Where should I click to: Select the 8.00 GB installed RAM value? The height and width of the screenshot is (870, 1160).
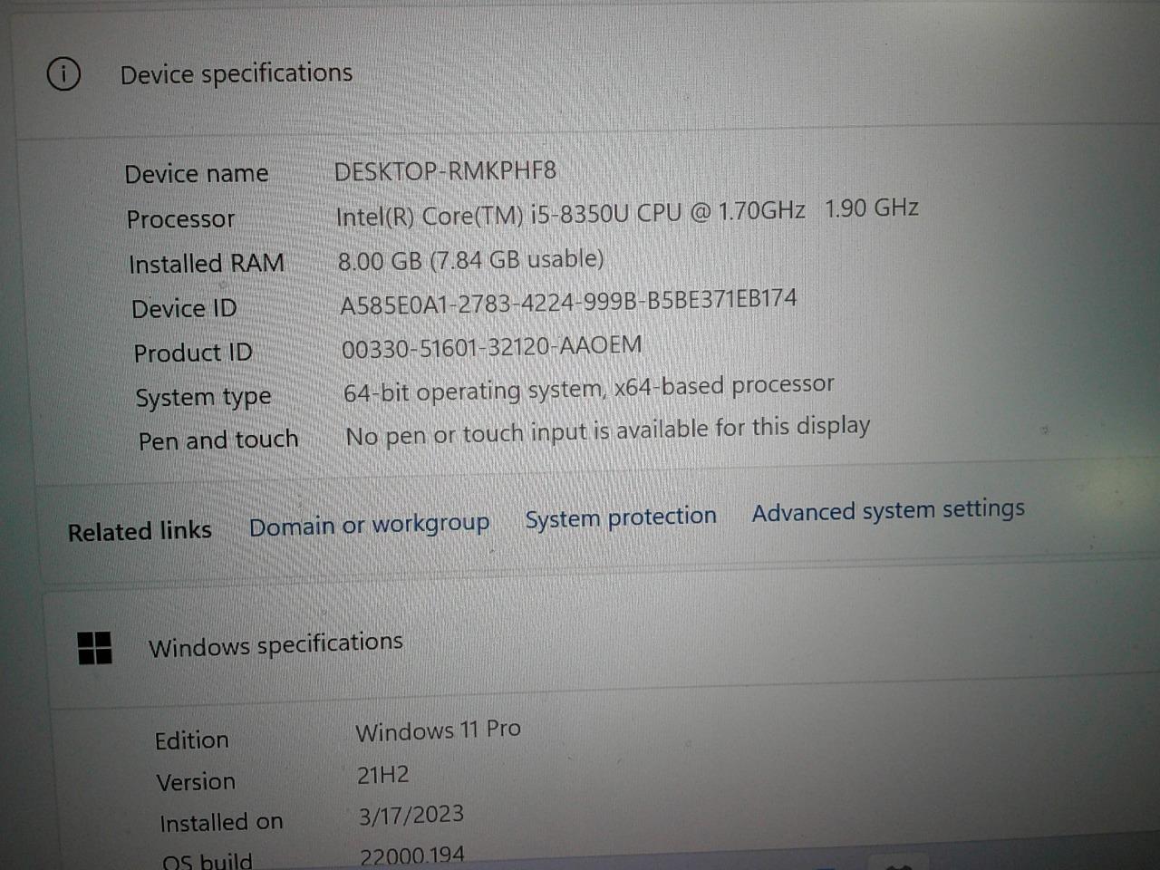[x=470, y=260]
